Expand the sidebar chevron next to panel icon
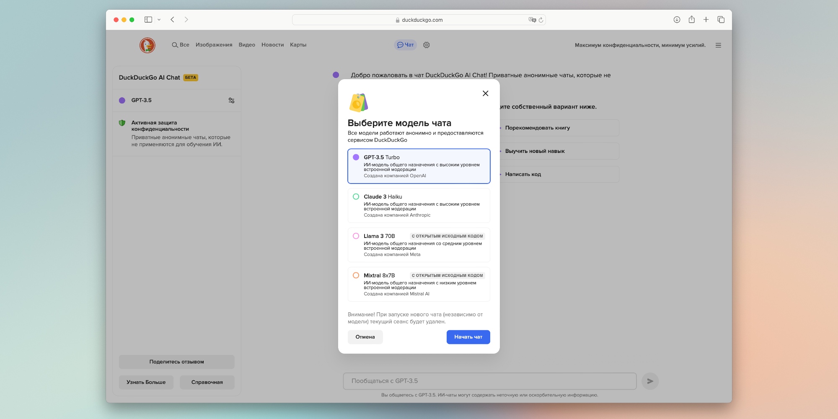The width and height of the screenshot is (838, 419). (x=159, y=19)
